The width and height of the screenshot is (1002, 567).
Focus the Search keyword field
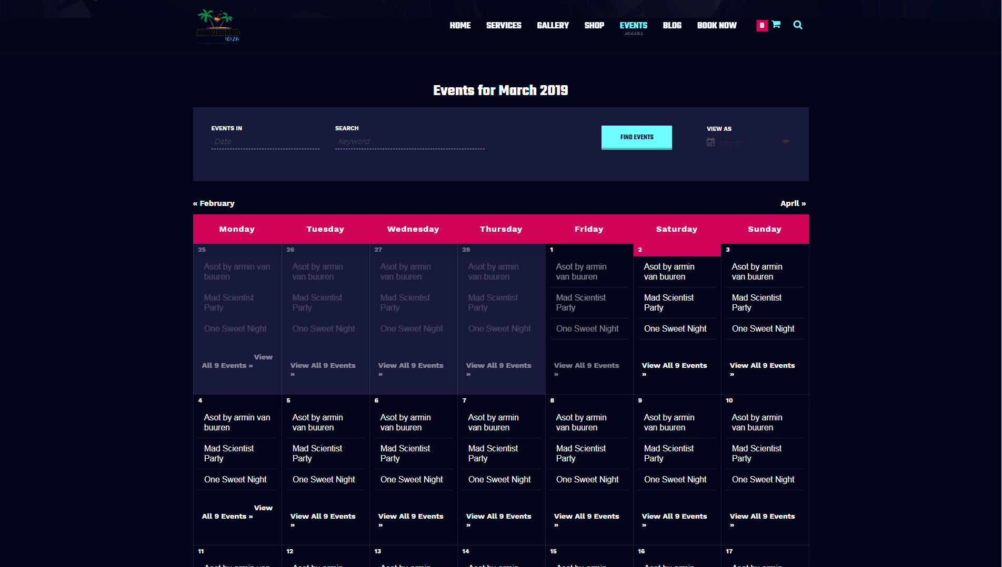click(x=410, y=141)
